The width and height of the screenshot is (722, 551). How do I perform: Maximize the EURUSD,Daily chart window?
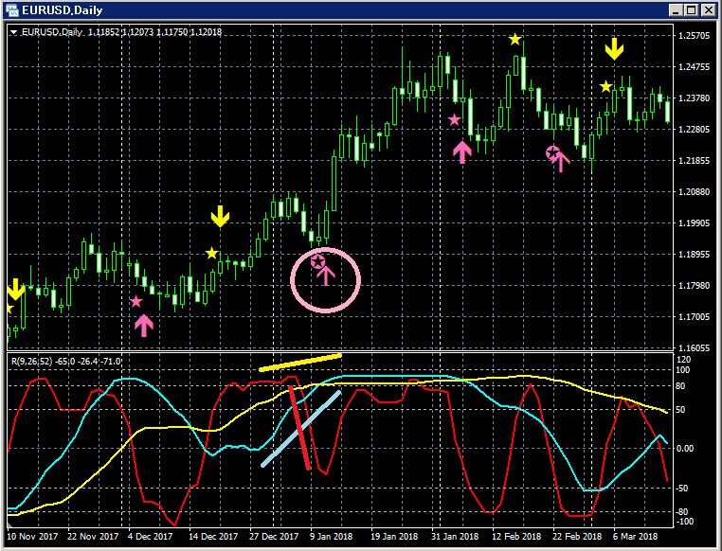point(691,9)
